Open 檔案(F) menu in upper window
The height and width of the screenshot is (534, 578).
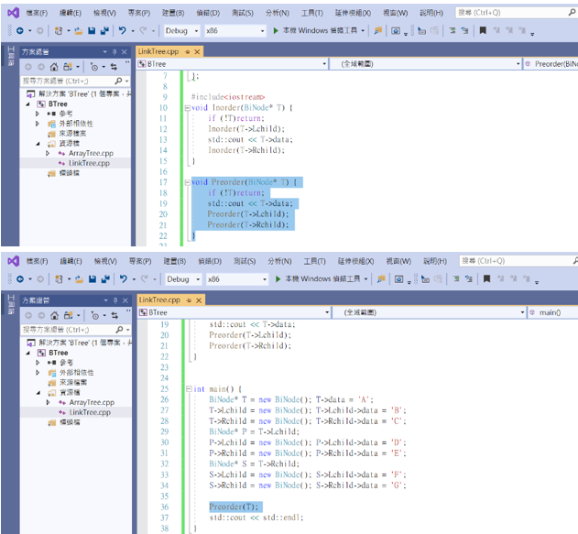click(37, 13)
